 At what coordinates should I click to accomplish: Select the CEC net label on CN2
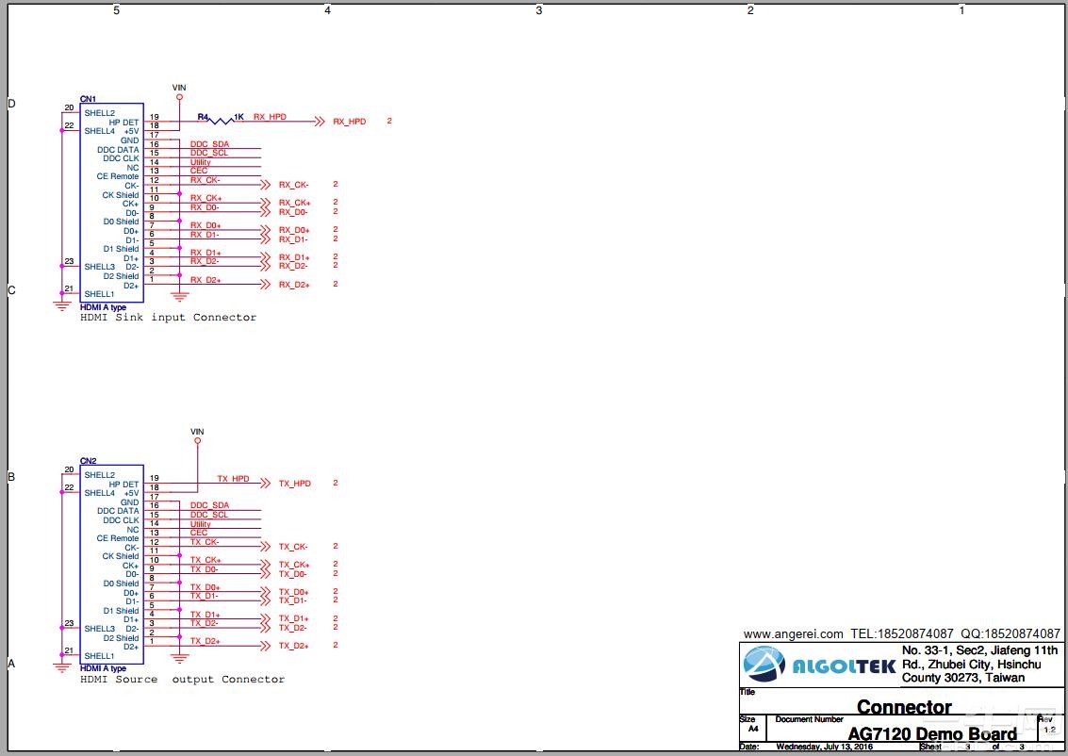199,533
